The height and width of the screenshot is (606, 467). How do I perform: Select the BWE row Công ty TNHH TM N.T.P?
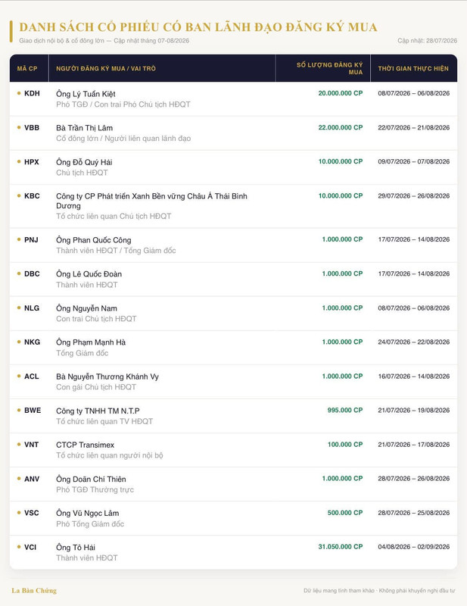[x=98, y=411]
